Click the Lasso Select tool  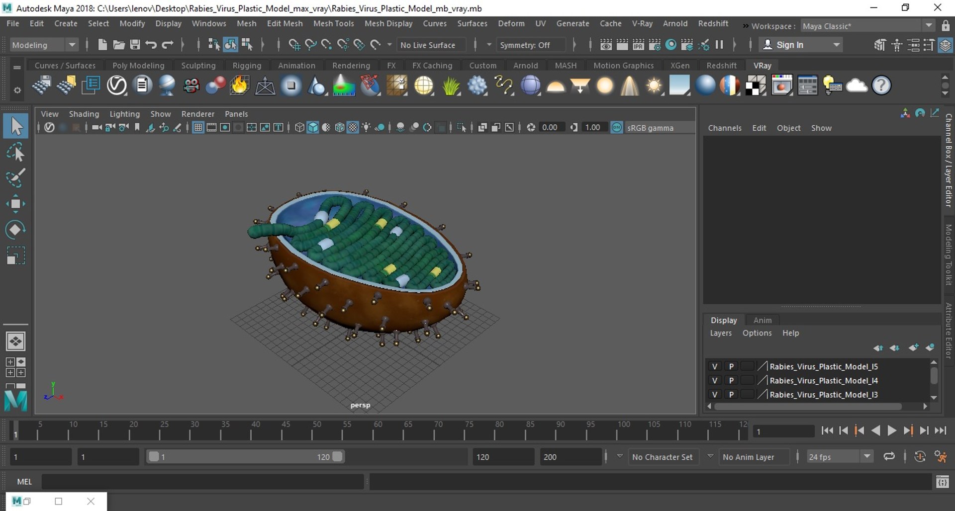15,153
